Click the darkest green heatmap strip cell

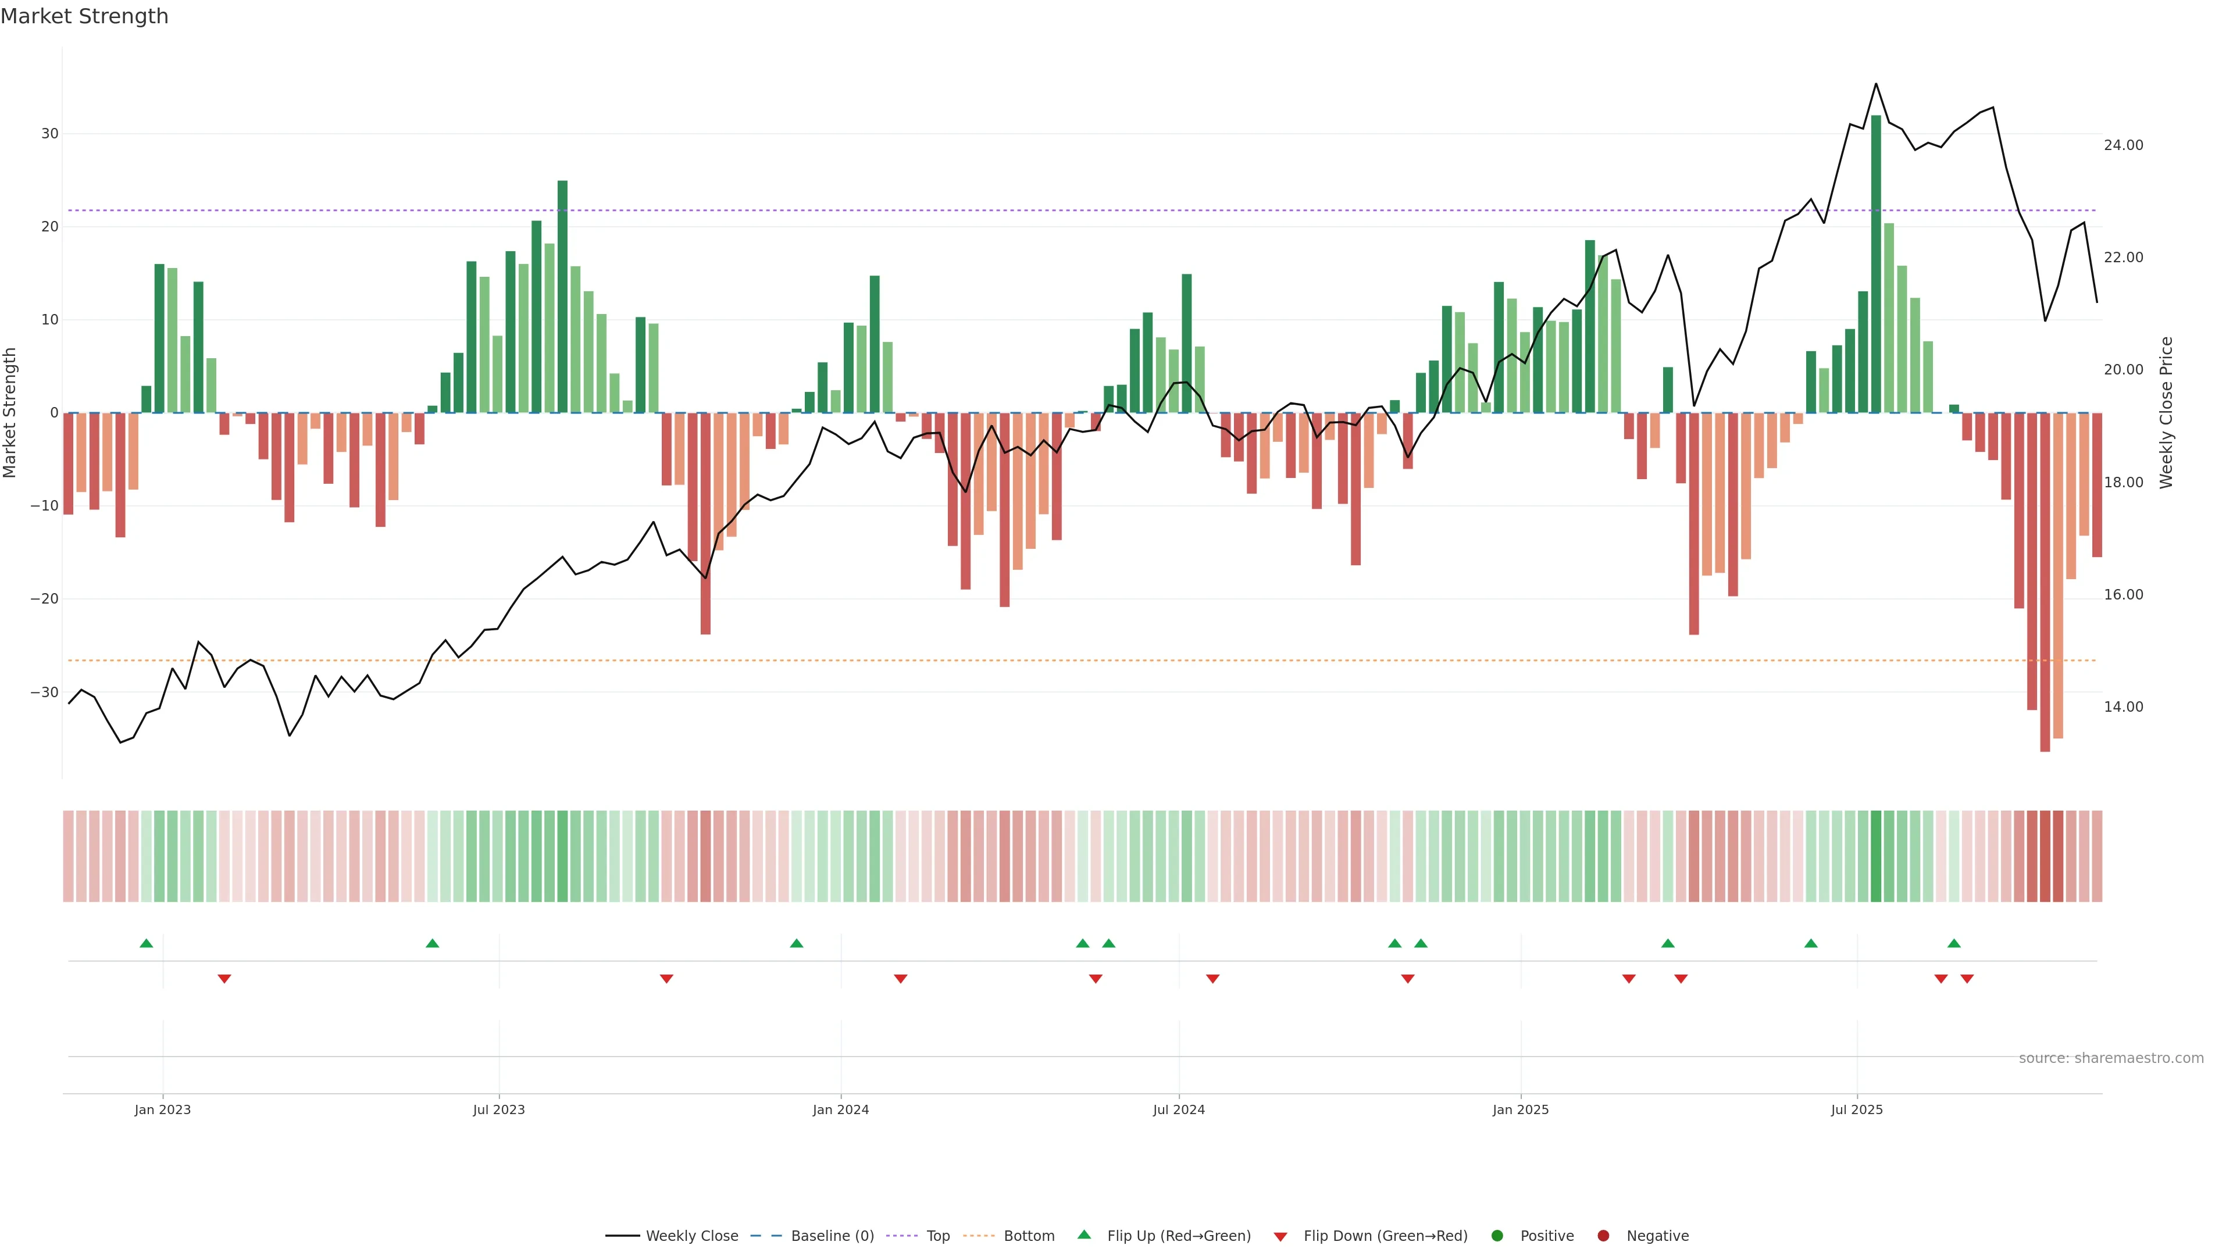tap(1876, 857)
